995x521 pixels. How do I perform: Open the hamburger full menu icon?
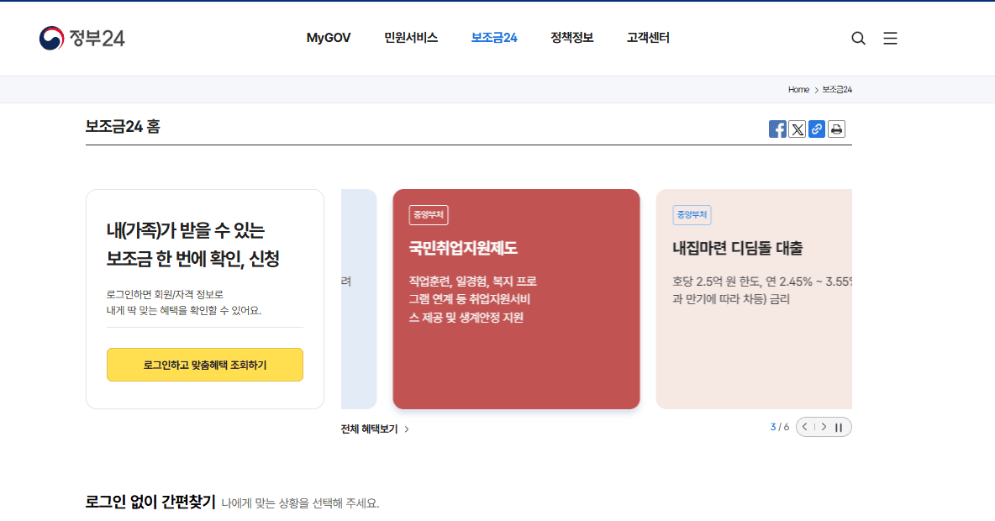pyautogui.click(x=890, y=38)
